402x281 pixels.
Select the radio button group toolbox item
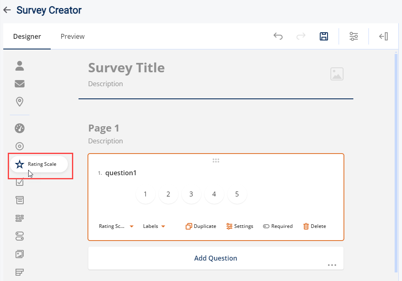point(20,146)
